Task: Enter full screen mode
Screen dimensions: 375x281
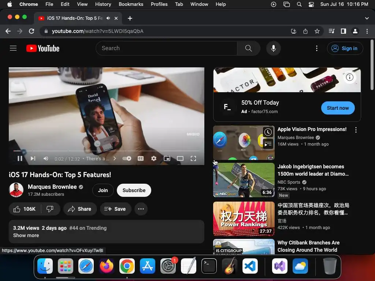Action: pos(193,158)
